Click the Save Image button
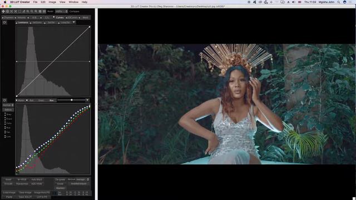This screenshot has height=200, width=356. [x=25, y=193]
